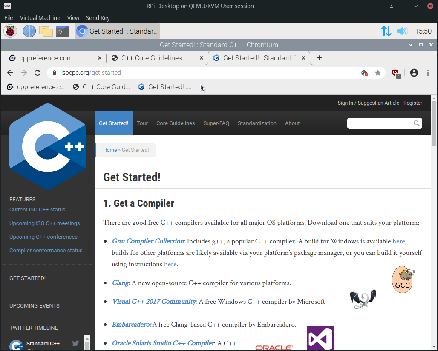The height and width of the screenshot is (351, 438).
Task: View site information via the lock icon
Action: click(55, 73)
